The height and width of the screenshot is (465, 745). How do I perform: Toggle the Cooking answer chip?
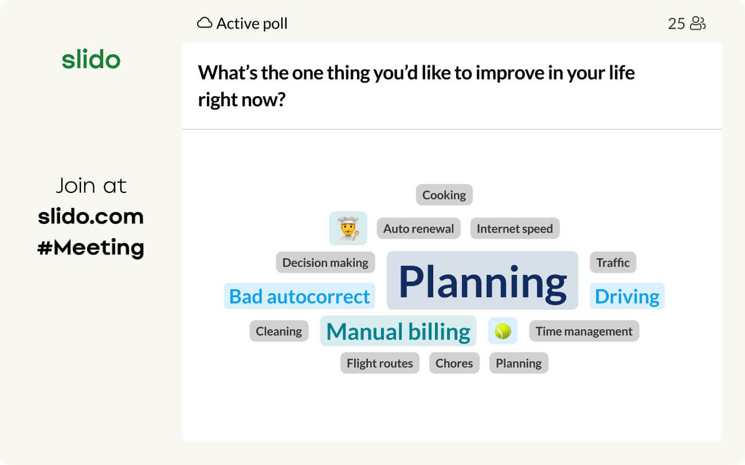(444, 195)
